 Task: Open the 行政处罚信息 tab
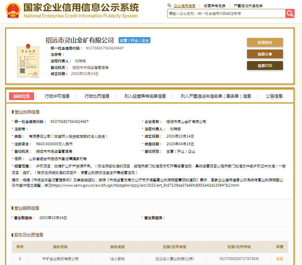[97, 96]
